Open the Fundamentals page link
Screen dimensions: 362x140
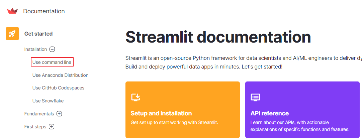(39, 114)
